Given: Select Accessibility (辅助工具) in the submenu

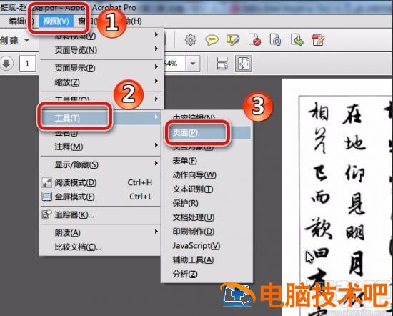Looking at the screenshot, I should 207,260.
